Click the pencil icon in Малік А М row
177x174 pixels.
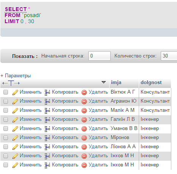15,111
